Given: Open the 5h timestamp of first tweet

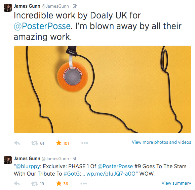Looking at the screenshot, I should (x=75, y=6).
